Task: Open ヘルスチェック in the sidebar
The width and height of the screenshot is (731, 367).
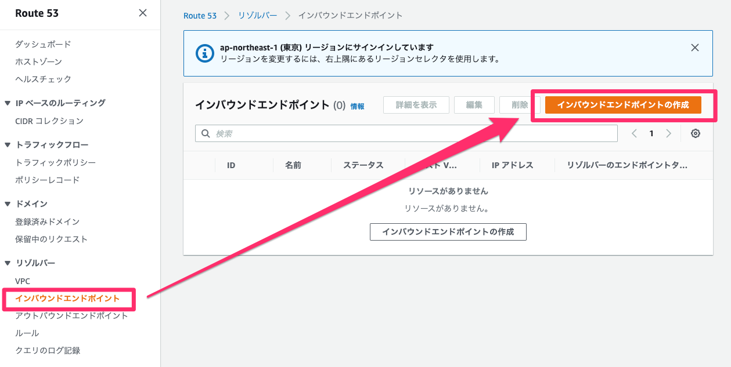Action: coord(43,79)
